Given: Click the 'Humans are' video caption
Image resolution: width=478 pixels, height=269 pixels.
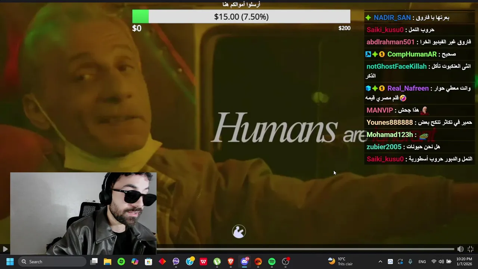Looking at the screenshot, I should (x=289, y=129).
